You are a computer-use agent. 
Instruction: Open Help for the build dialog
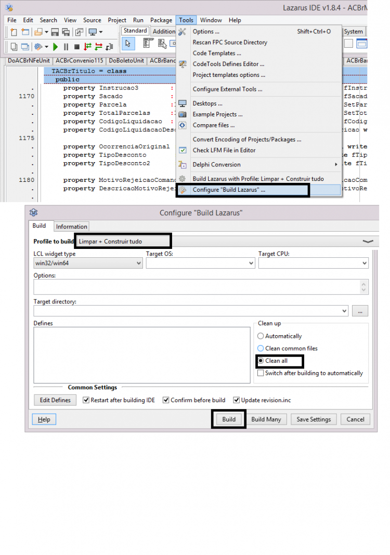pos(44,419)
